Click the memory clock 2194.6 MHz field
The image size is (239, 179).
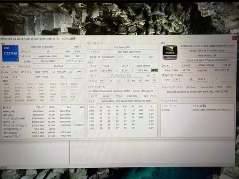[106, 71]
